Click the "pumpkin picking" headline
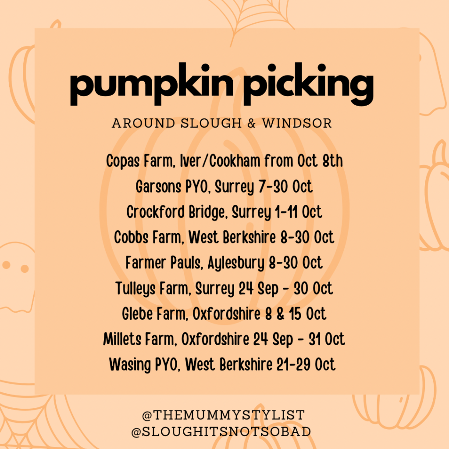The image size is (449, 449). [221, 86]
